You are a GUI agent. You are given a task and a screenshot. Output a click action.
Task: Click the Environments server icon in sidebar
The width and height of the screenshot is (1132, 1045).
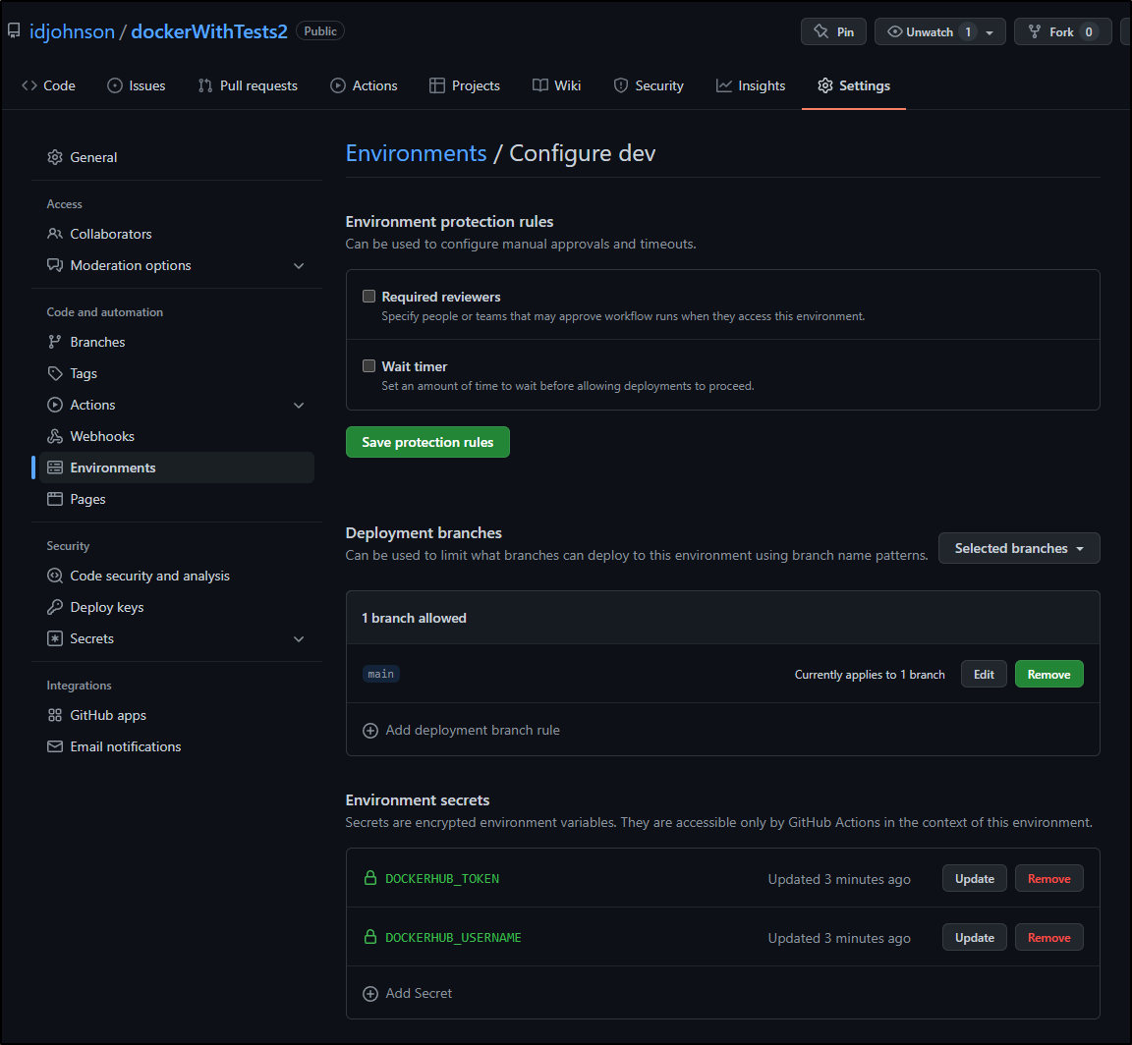[x=55, y=467]
